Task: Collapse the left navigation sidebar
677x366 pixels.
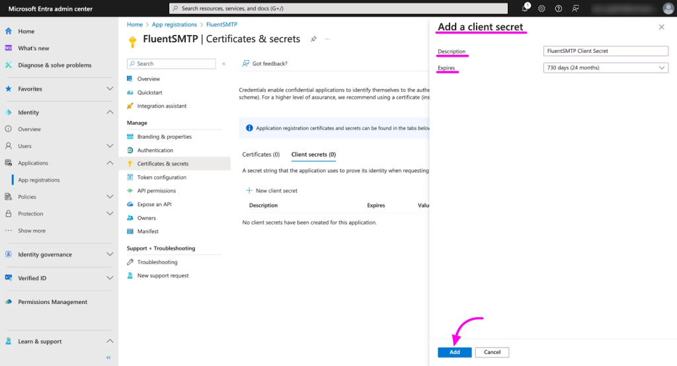Action: (x=108, y=357)
